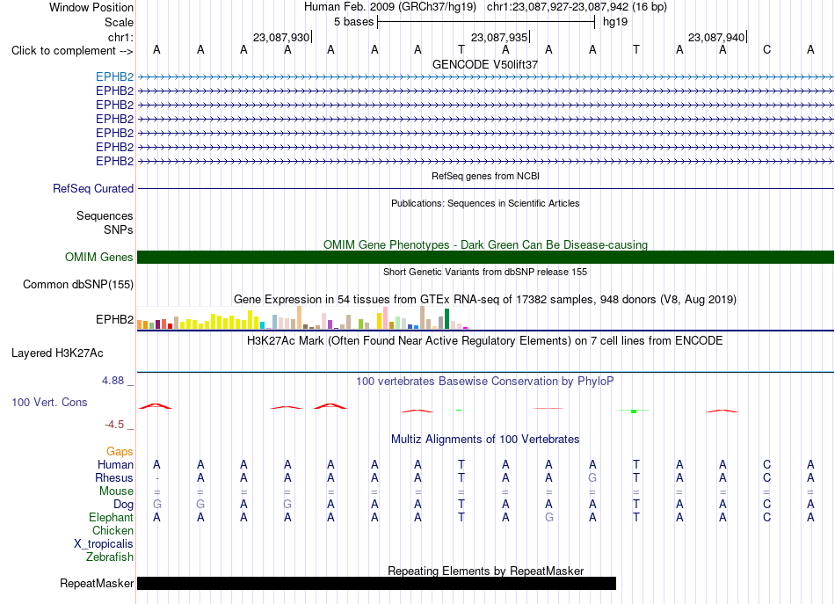Click base C in the top sequence row
This screenshot has width=835, height=604.
coord(766,49)
